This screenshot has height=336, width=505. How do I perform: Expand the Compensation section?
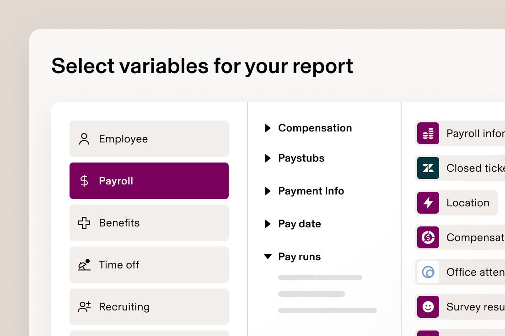(268, 128)
